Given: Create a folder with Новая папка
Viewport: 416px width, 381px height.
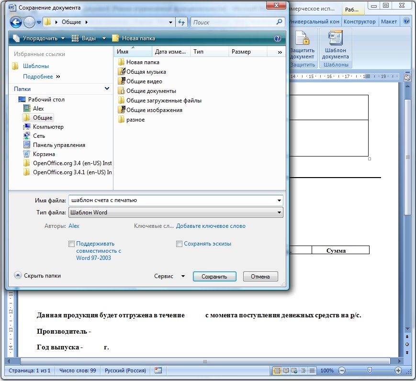Looking at the screenshot, I should 134,38.
